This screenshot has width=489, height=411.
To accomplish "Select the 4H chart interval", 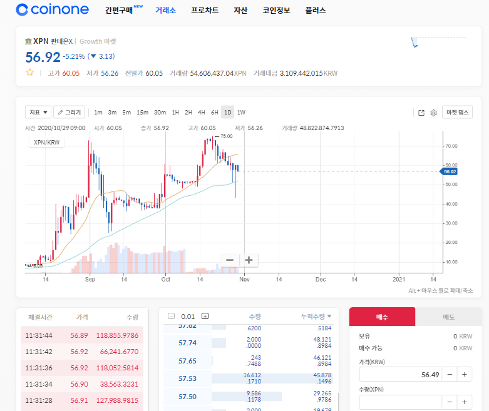I will click(202, 112).
